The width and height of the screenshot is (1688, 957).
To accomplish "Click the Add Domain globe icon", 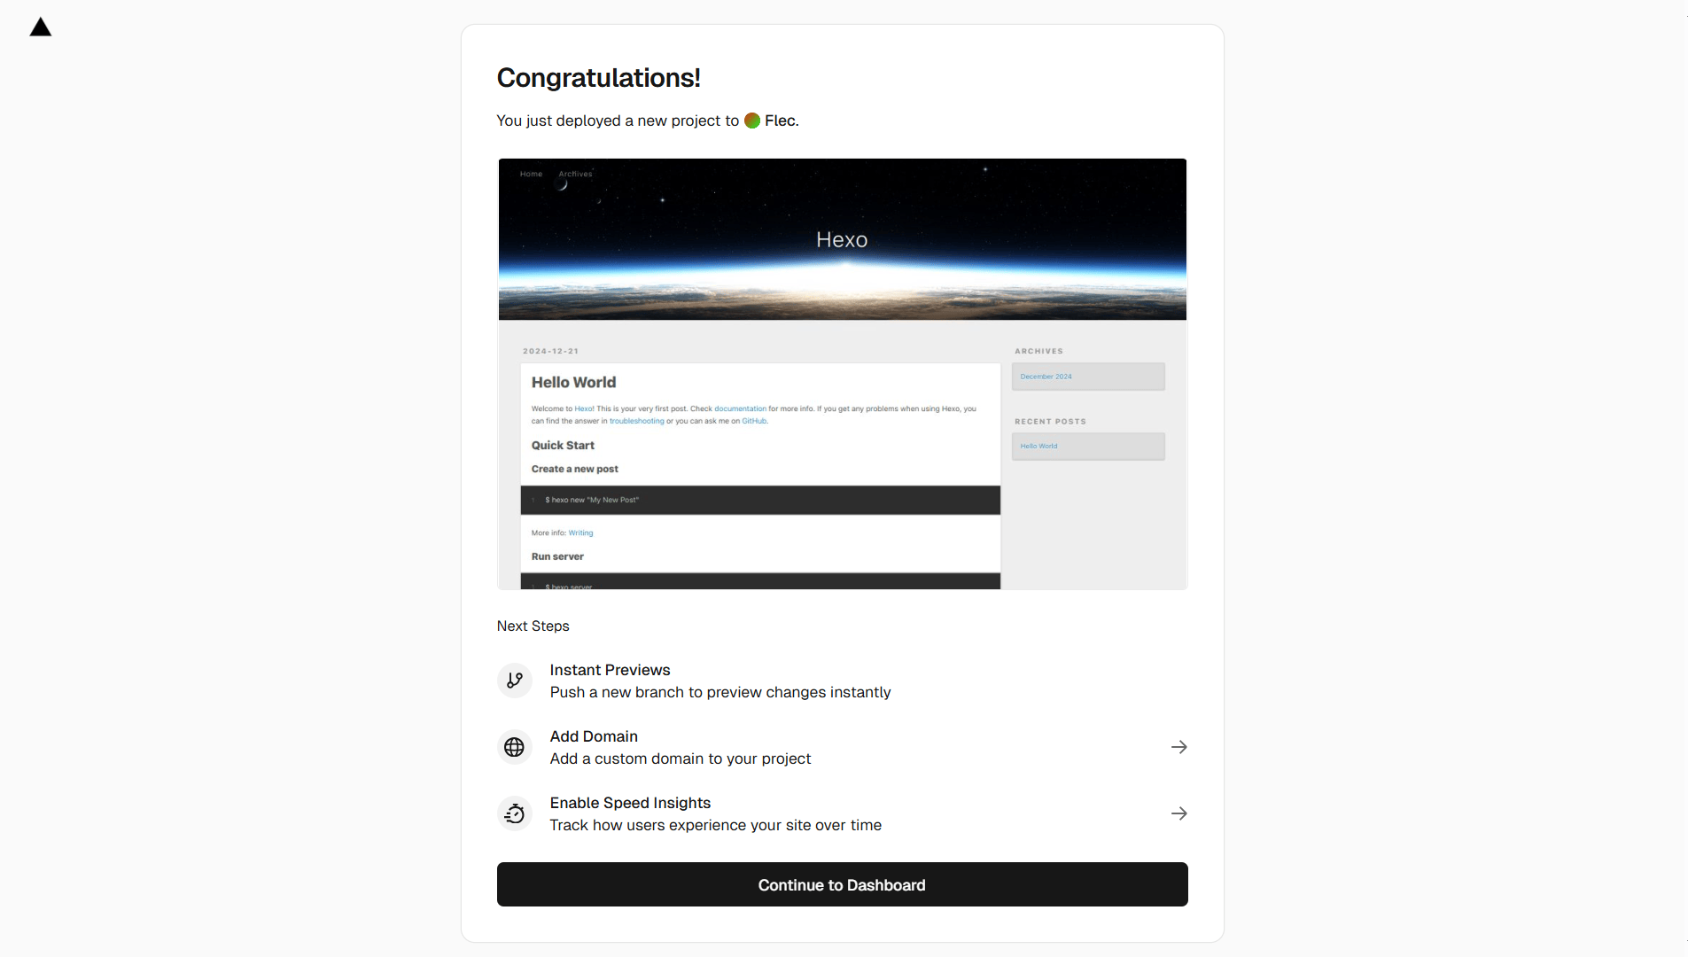I will point(515,747).
